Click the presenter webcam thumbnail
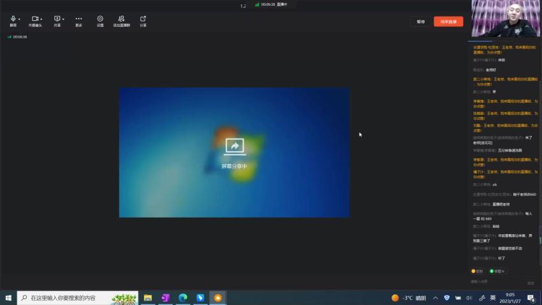The image size is (542, 305). (506, 19)
